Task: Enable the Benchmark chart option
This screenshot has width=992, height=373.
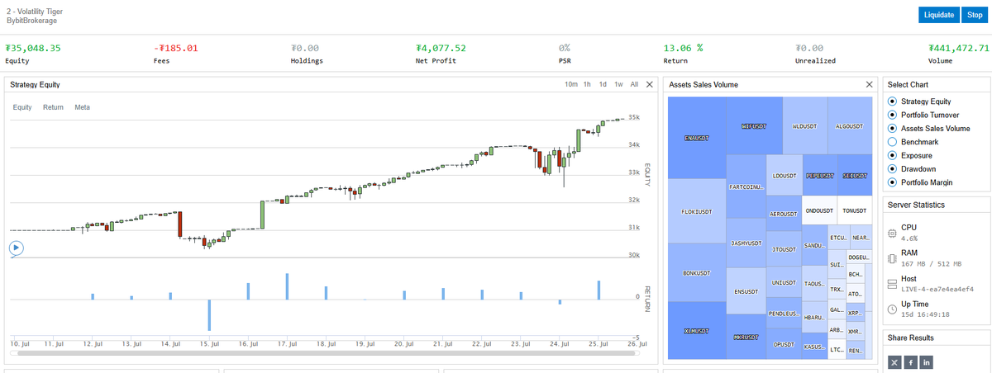Action: [x=892, y=142]
